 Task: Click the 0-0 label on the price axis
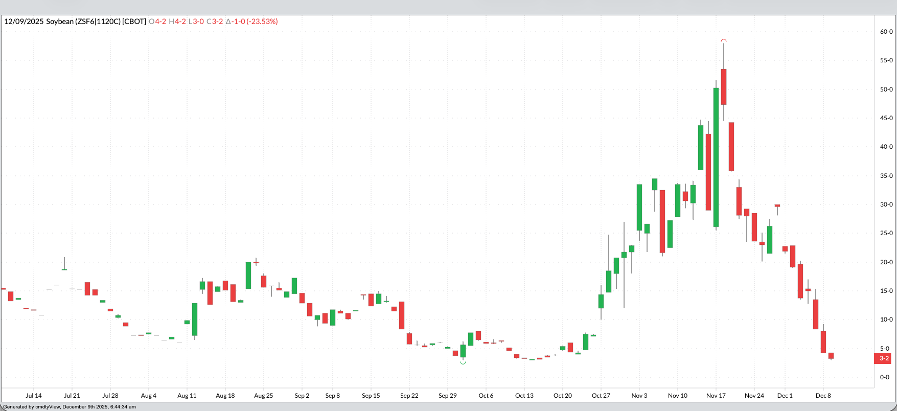885,377
